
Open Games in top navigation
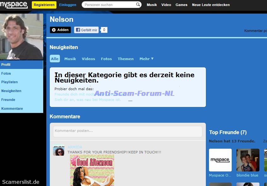pos(181,5)
